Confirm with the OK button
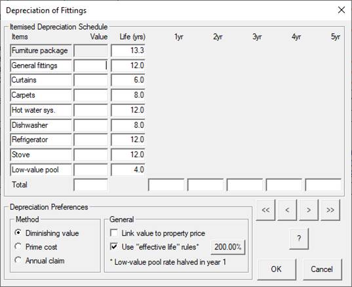The width and height of the screenshot is (352, 287). 277,269
